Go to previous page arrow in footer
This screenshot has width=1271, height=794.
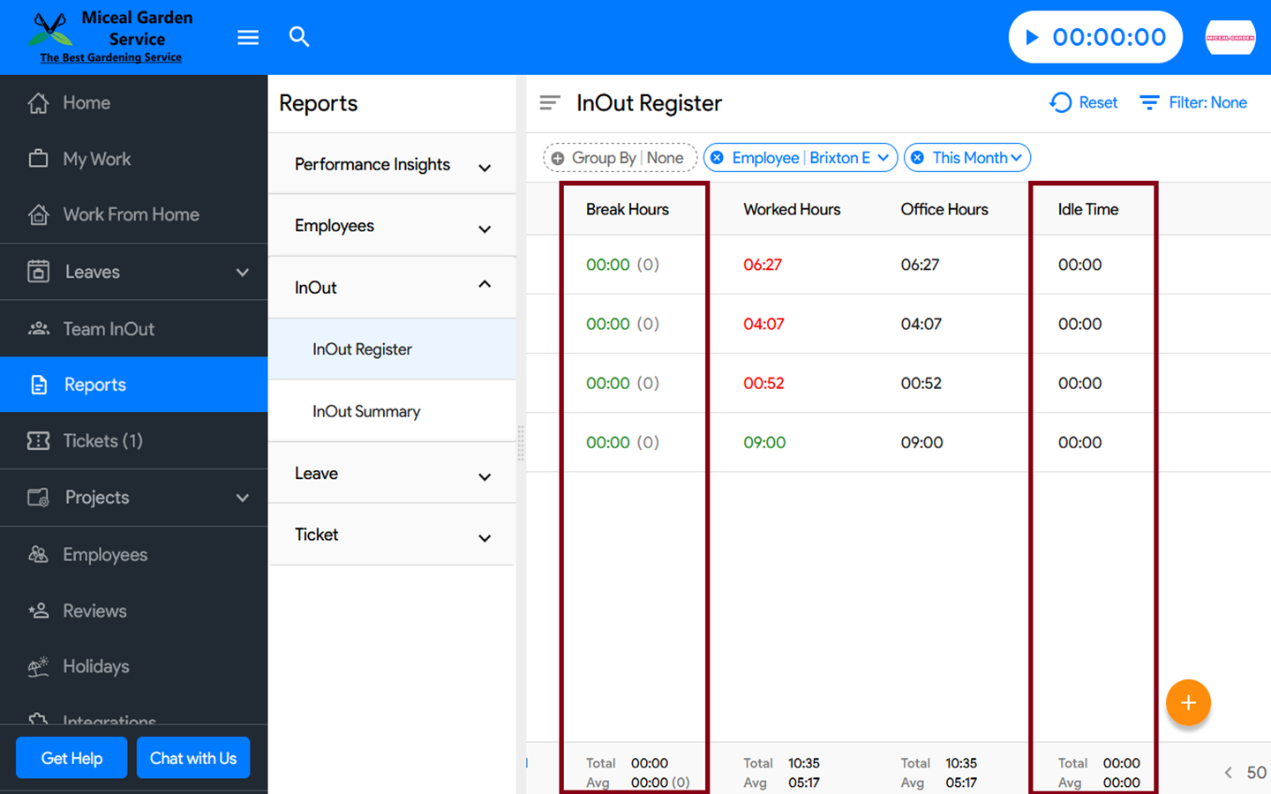[1228, 773]
